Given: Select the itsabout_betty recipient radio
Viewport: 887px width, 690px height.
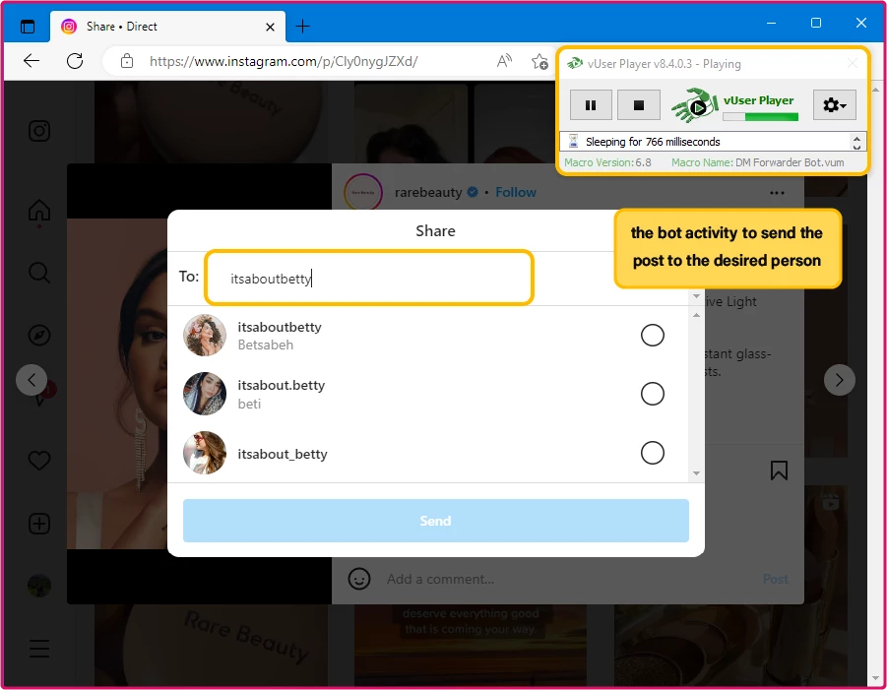Looking at the screenshot, I should (653, 453).
